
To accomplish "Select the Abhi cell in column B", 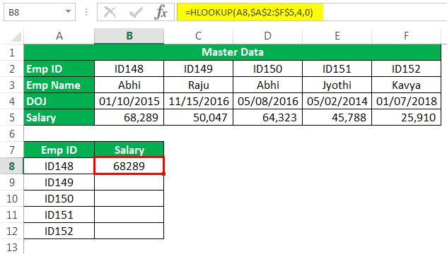I will click(129, 85).
